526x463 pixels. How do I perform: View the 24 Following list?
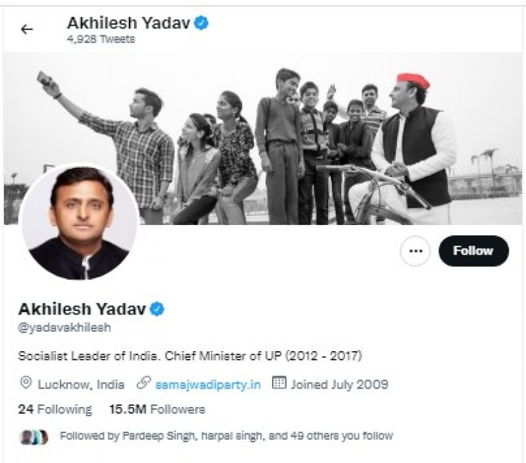(x=55, y=409)
